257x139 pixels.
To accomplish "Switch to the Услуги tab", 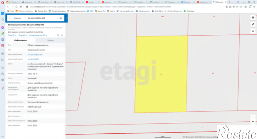I will [50, 40].
